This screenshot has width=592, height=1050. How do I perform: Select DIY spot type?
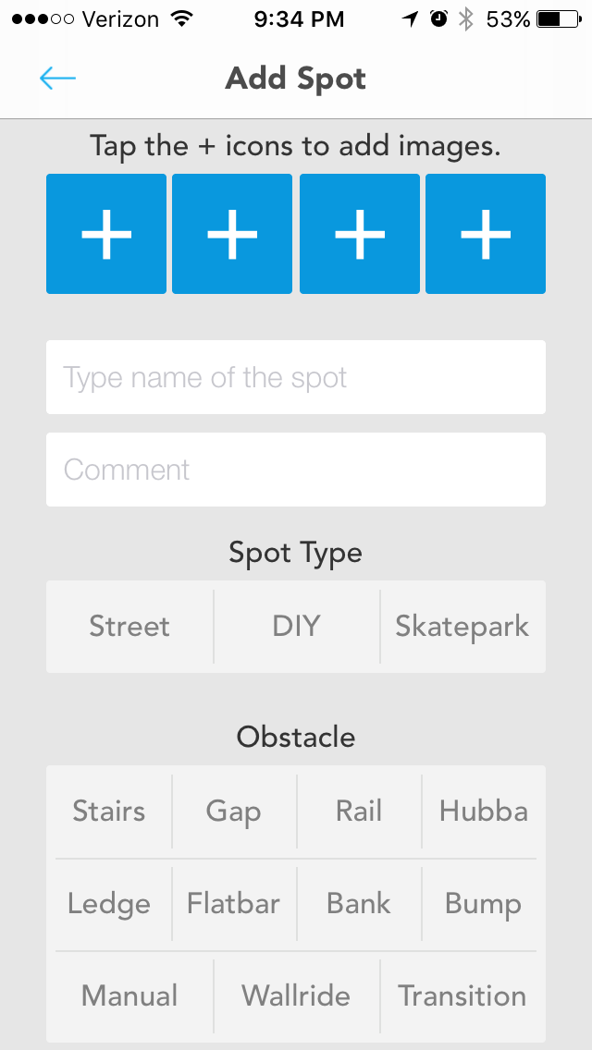pyautogui.click(x=296, y=627)
